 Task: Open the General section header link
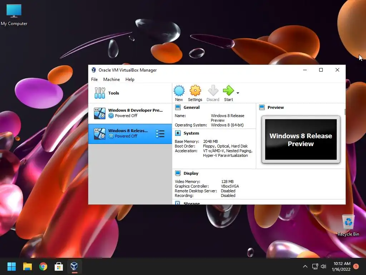[x=192, y=107]
